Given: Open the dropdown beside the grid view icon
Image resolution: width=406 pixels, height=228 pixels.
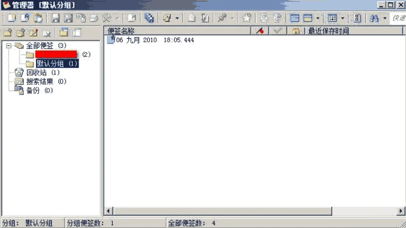Looking at the screenshot, I should point(343,18).
